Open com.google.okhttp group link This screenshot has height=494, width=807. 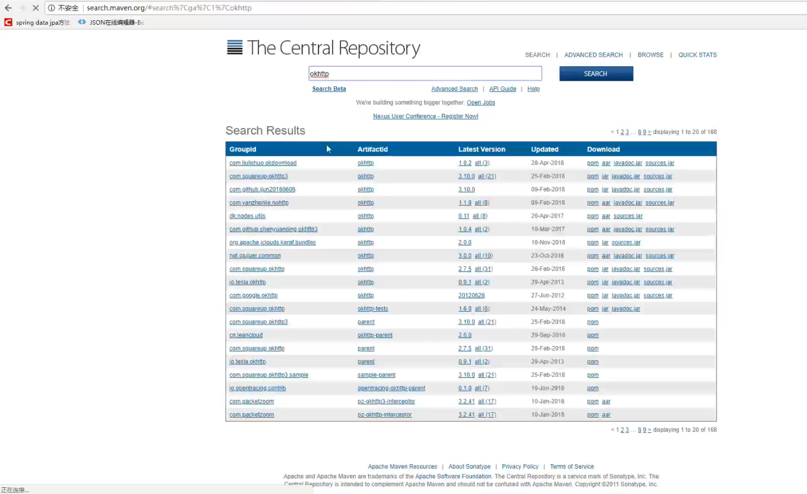click(x=253, y=296)
